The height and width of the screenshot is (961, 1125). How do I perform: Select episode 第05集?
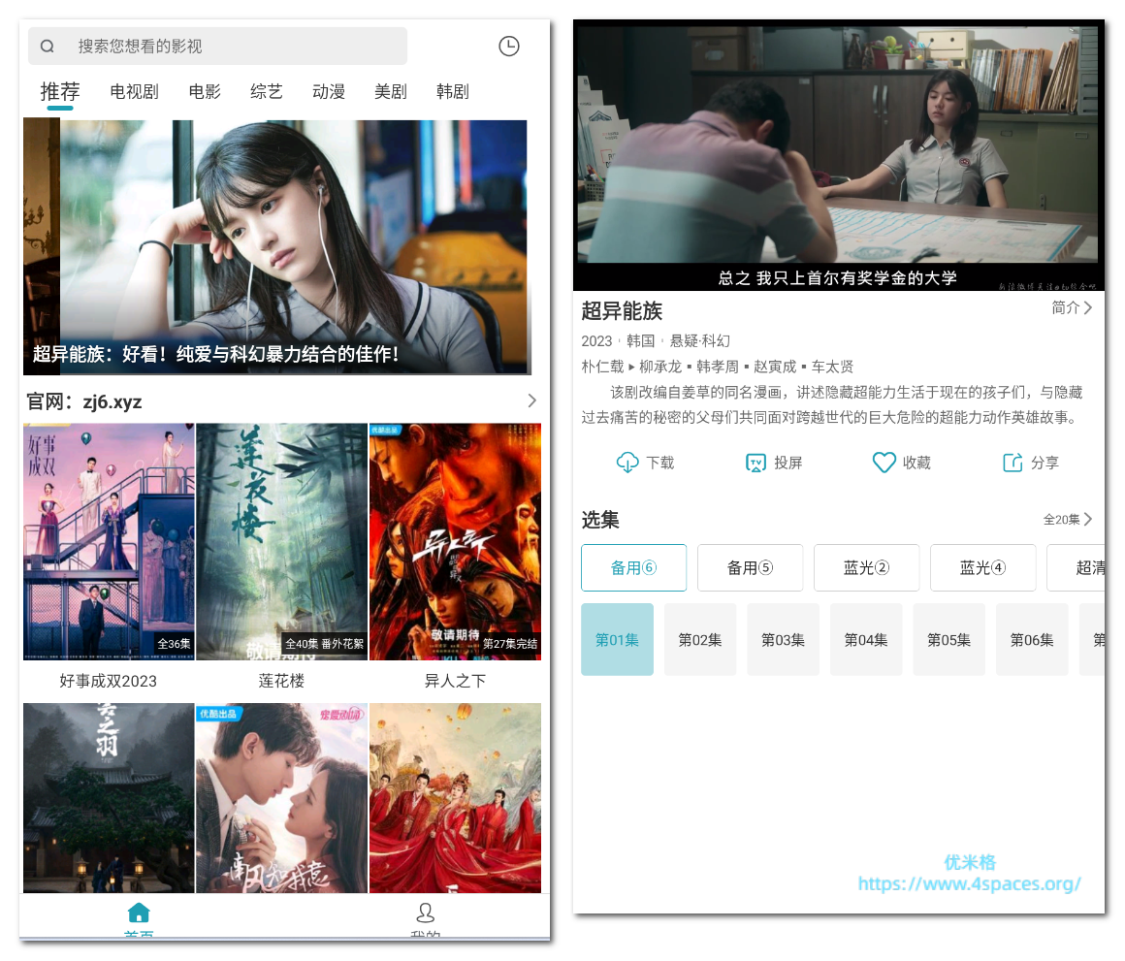point(948,640)
